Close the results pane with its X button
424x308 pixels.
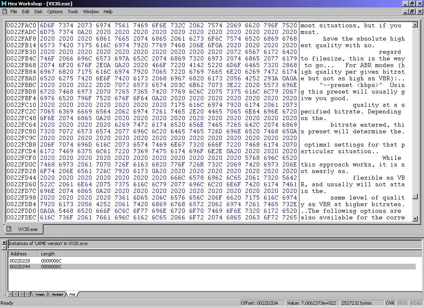4,242
